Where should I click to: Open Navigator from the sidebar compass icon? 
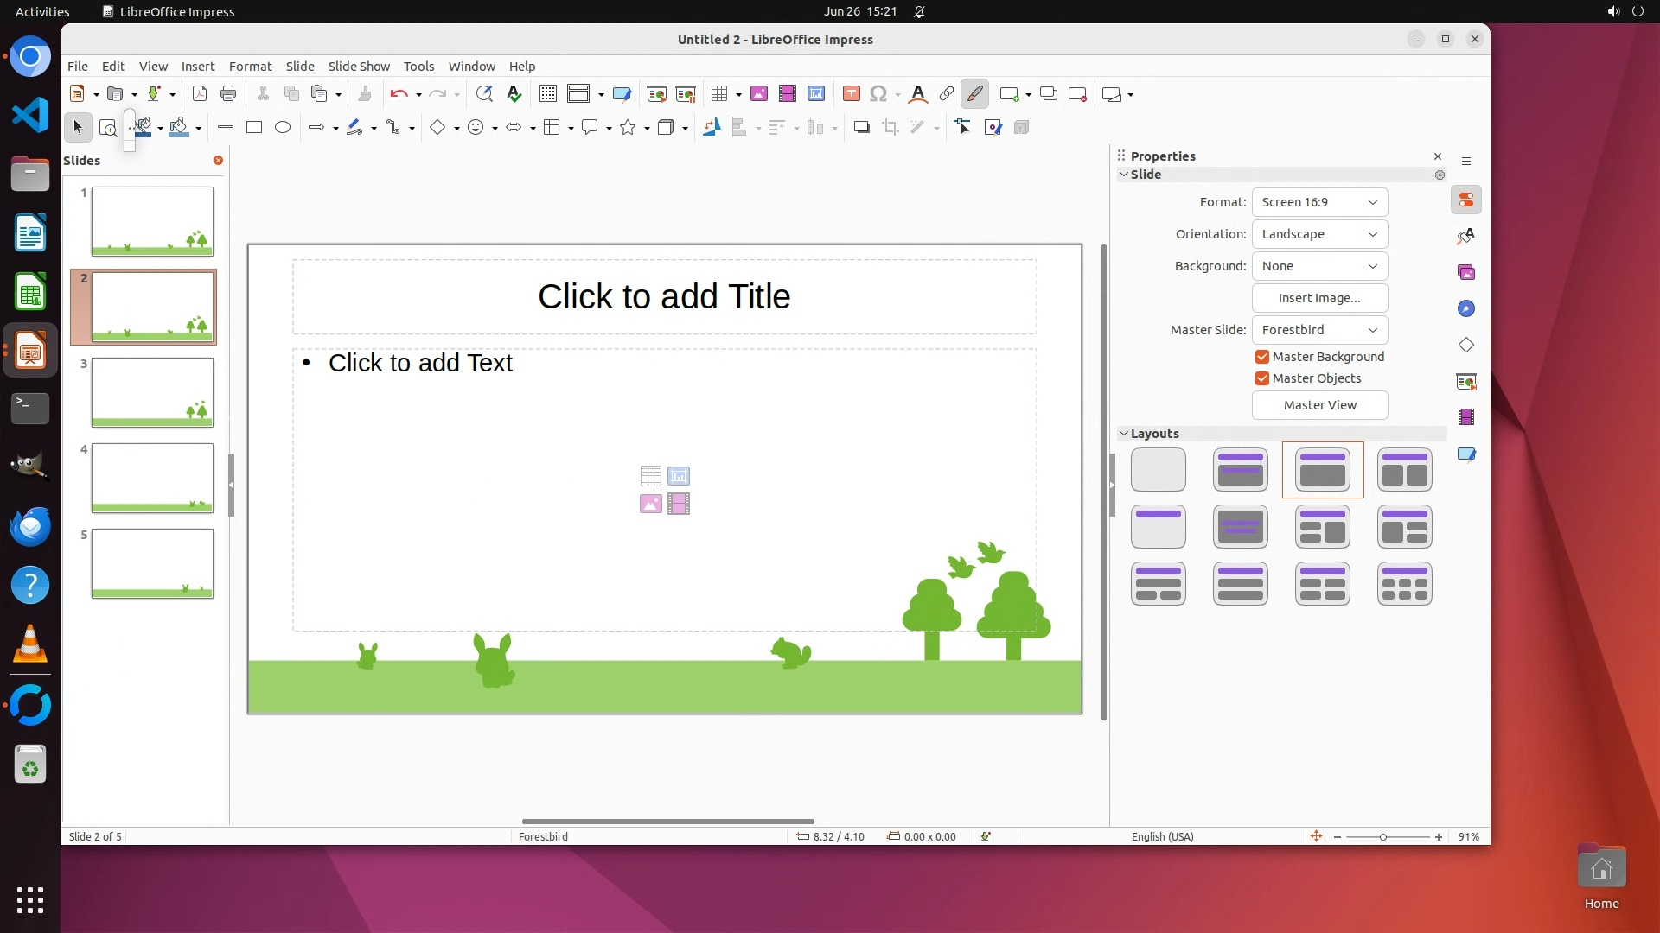tap(1466, 309)
